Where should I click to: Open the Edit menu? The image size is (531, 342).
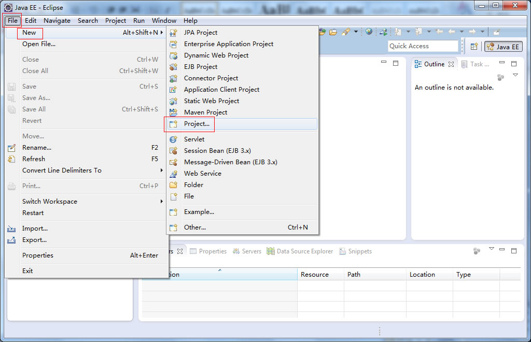click(31, 21)
